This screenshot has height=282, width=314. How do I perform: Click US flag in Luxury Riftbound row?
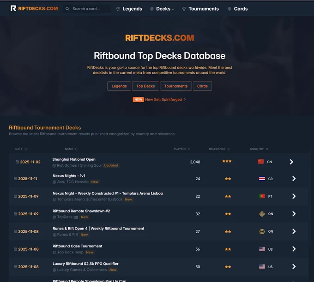point(262,266)
